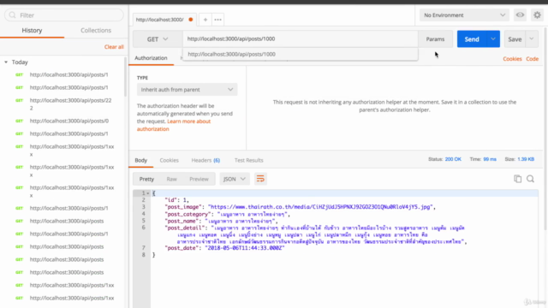The width and height of the screenshot is (548, 308).
Task: Switch to the Collections tab
Action: point(96,31)
